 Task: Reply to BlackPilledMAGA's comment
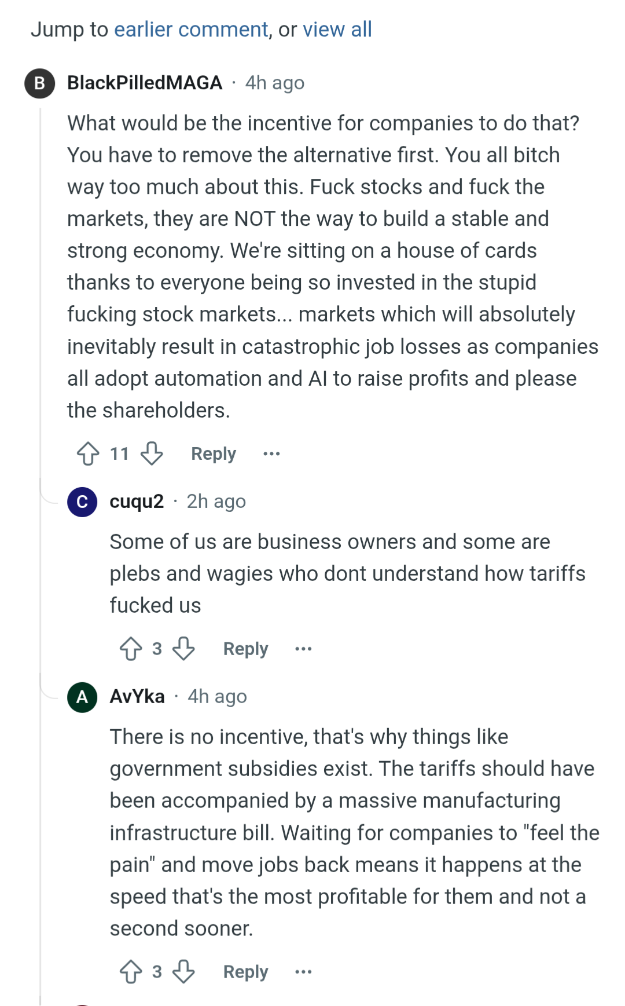(214, 453)
